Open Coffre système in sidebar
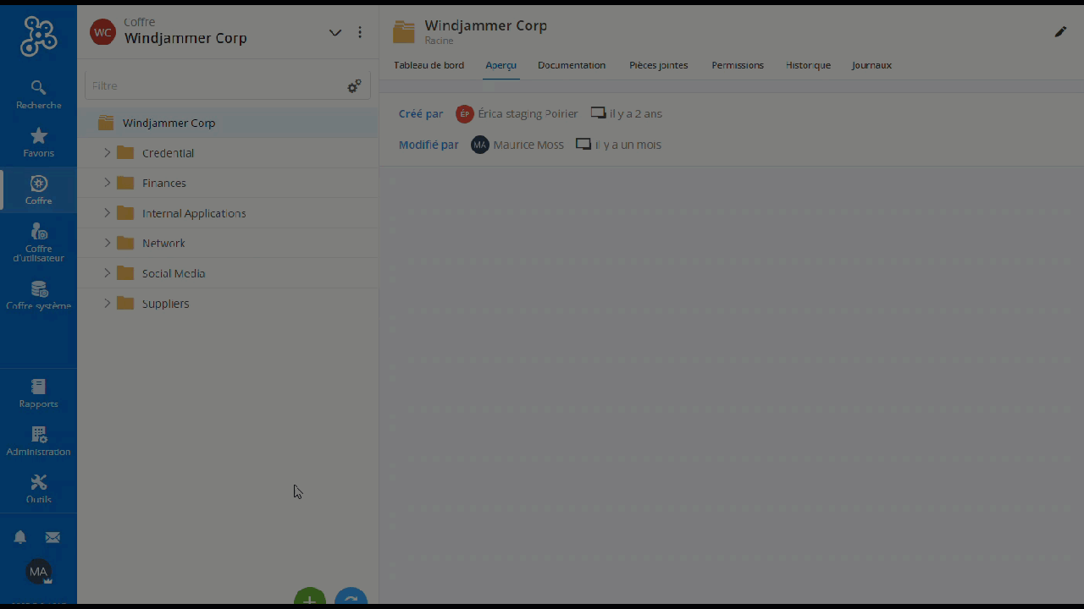Viewport: 1084px width, 609px height. coord(38,295)
